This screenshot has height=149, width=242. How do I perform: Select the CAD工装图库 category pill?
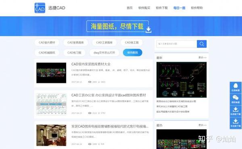[104, 43]
